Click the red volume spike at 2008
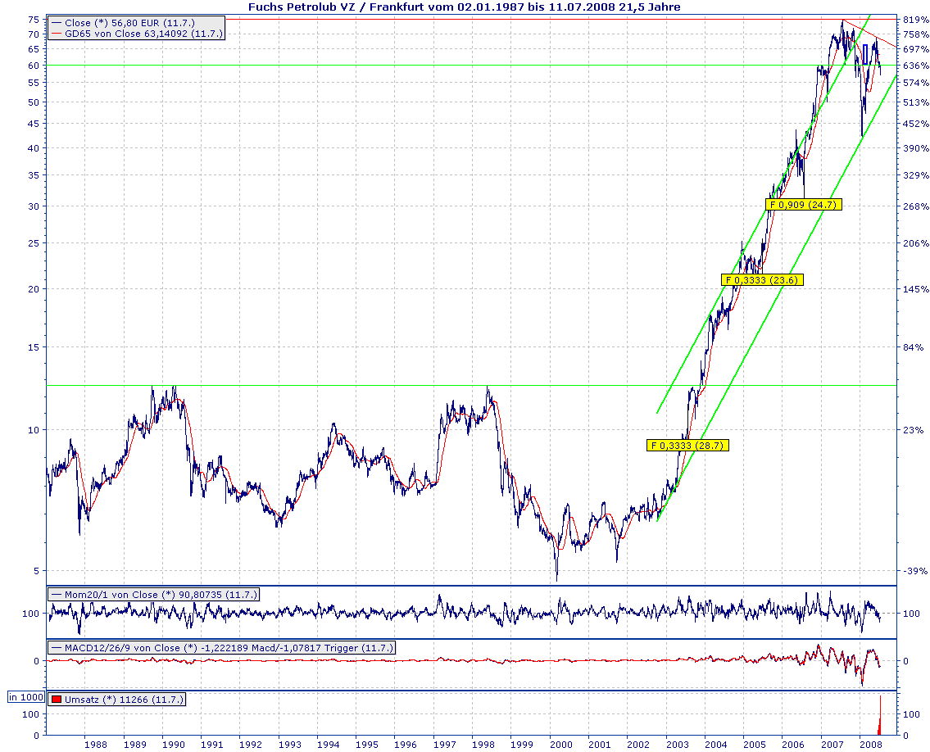This screenshot has width=930, height=752. (x=879, y=716)
